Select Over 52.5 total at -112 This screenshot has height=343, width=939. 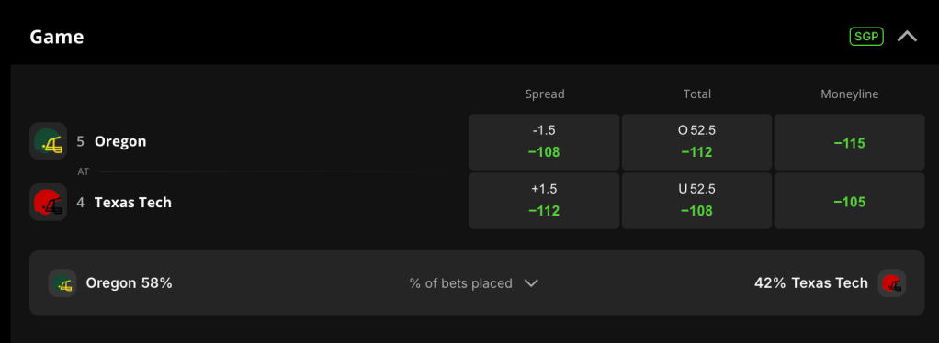(696, 141)
